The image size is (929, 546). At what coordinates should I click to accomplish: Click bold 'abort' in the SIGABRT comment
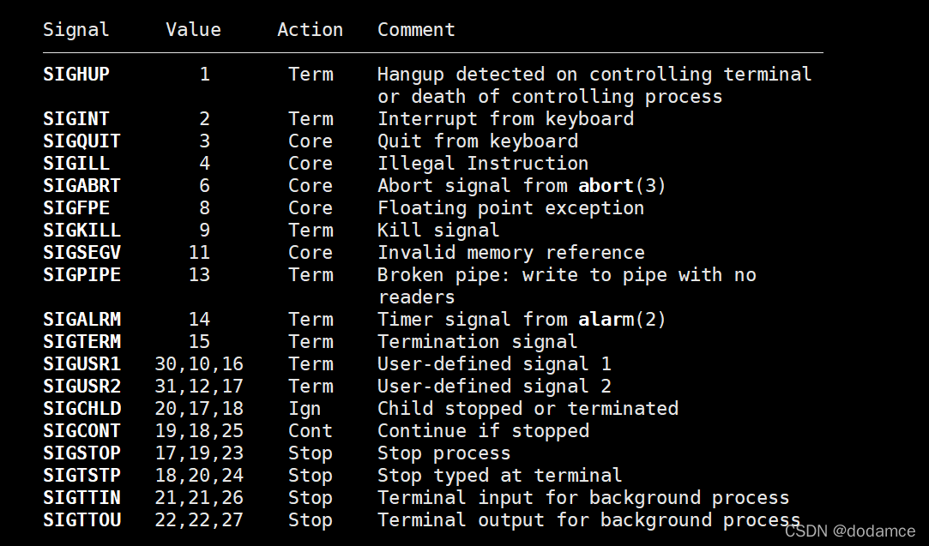click(x=606, y=185)
